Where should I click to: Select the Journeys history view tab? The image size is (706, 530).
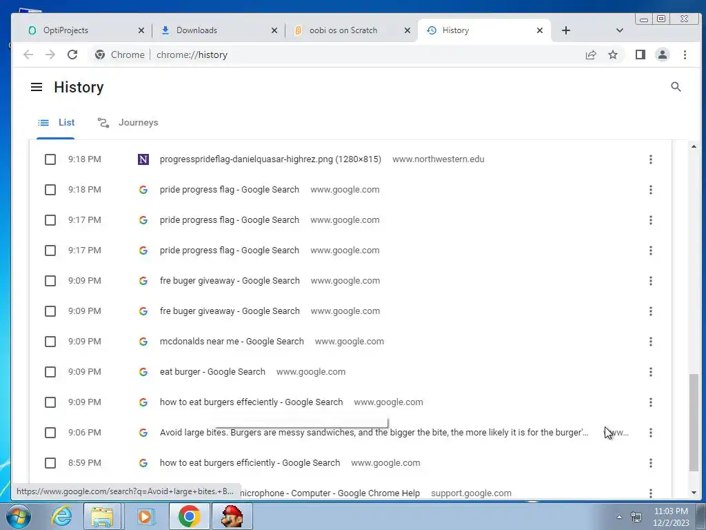click(128, 123)
